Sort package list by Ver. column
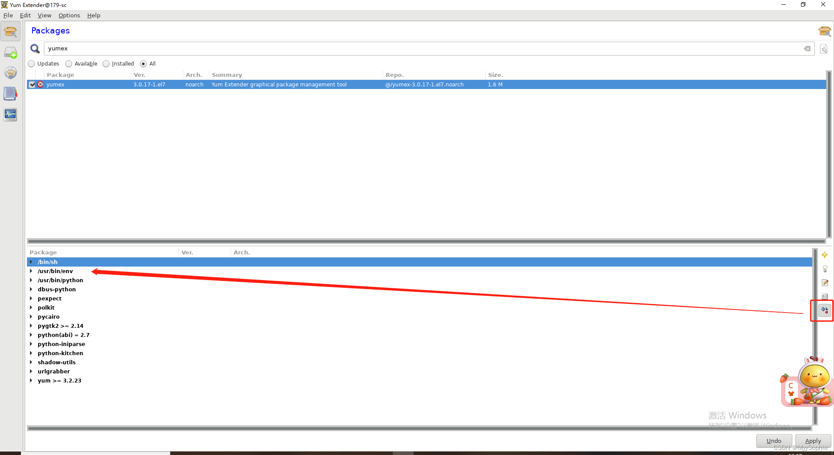Image resolution: width=834 pixels, height=455 pixels. (157, 75)
